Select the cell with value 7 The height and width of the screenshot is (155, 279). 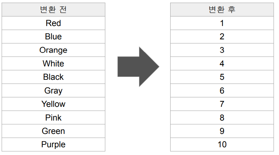pos(222,104)
